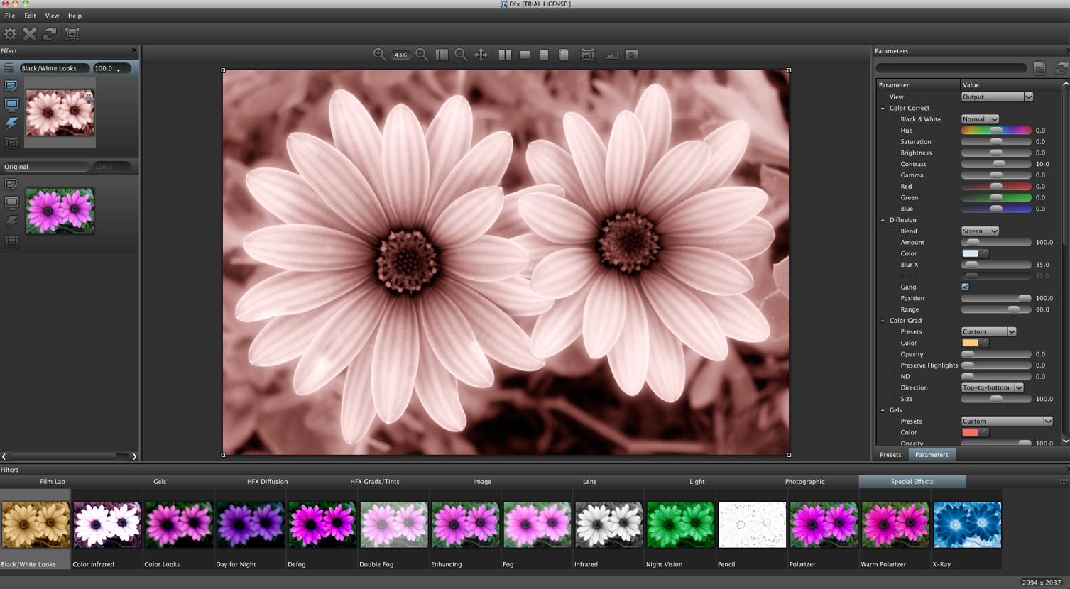The image size is (1070, 589).
Task: Toggle the Gang checkbox
Action: [965, 287]
